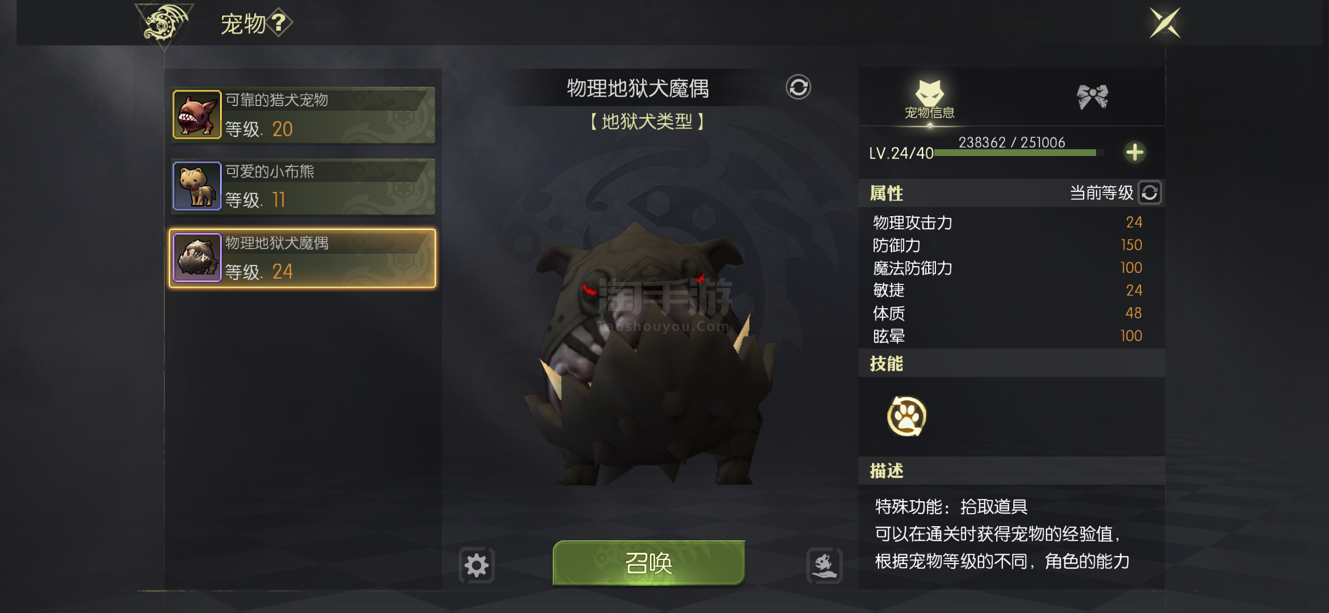Click the paw print skill icon
The width and height of the screenshot is (1329, 613).
pos(906,416)
